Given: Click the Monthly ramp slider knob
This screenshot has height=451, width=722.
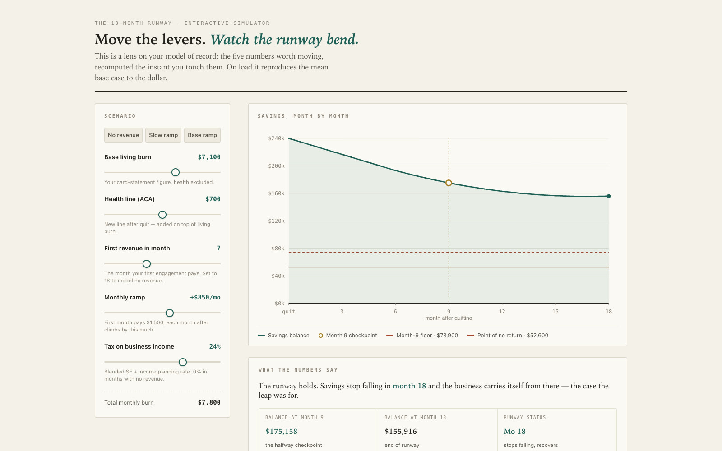Looking at the screenshot, I should click(x=170, y=313).
